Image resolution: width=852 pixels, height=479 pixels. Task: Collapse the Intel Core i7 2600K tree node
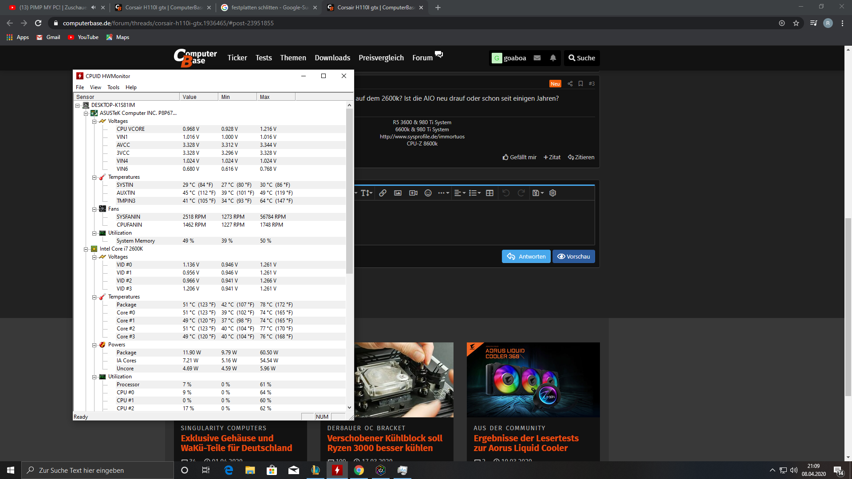coord(86,249)
